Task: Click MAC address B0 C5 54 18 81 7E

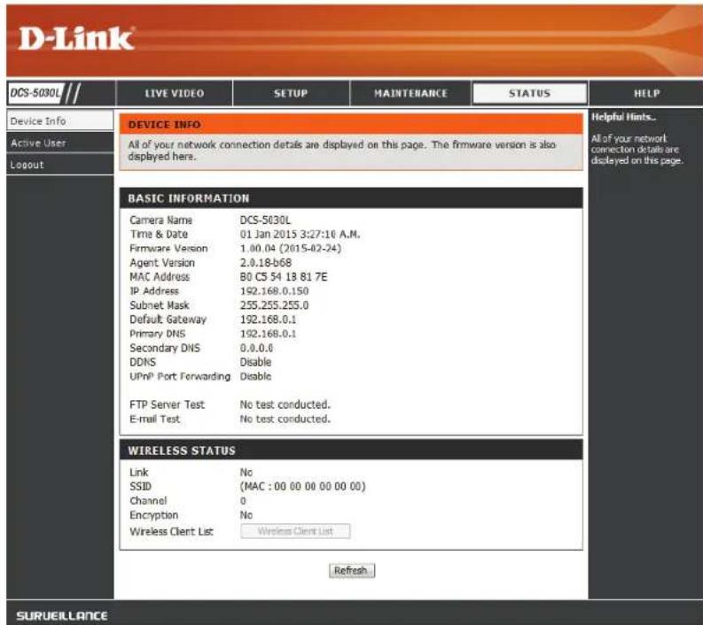Action: (x=284, y=277)
